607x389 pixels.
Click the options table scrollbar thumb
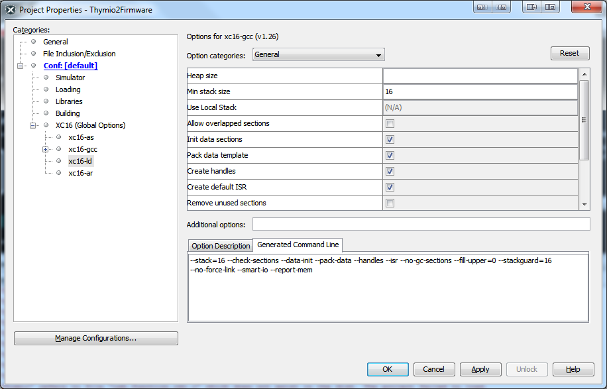[x=584, y=120]
